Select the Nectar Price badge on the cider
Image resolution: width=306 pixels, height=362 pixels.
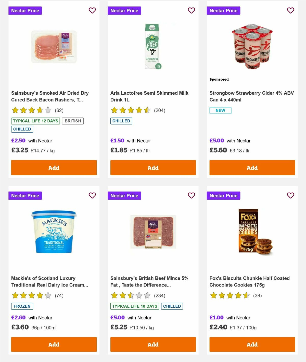point(223,10)
